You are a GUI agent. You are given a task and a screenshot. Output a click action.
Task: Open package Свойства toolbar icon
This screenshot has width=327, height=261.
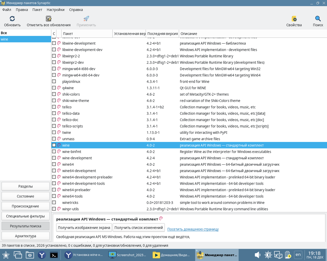(294, 19)
